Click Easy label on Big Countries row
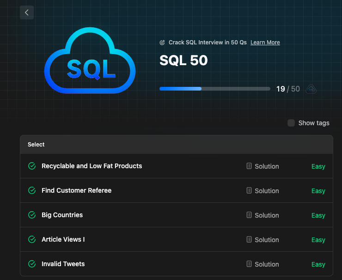The width and height of the screenshot is (342, 280). pyautogui.click(x=318, y=215)
